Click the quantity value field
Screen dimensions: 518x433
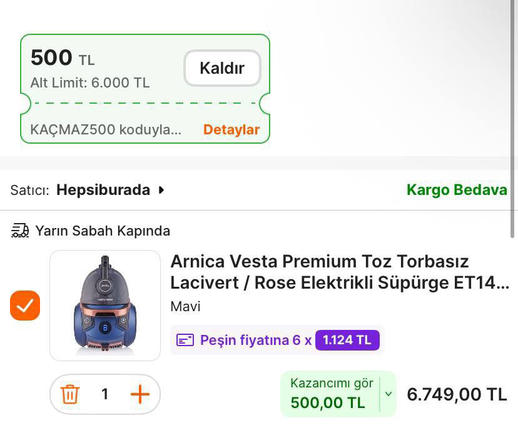(x=105, y=394)
